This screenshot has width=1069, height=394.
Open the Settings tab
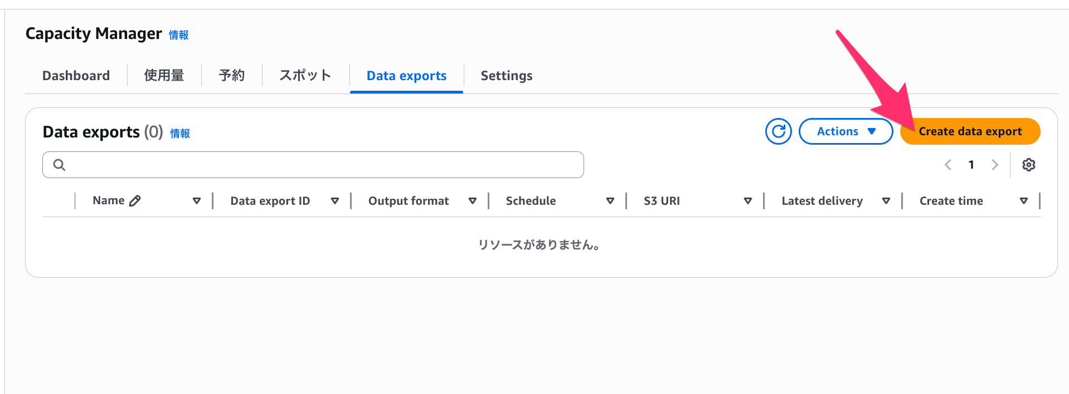coord(506,76)
